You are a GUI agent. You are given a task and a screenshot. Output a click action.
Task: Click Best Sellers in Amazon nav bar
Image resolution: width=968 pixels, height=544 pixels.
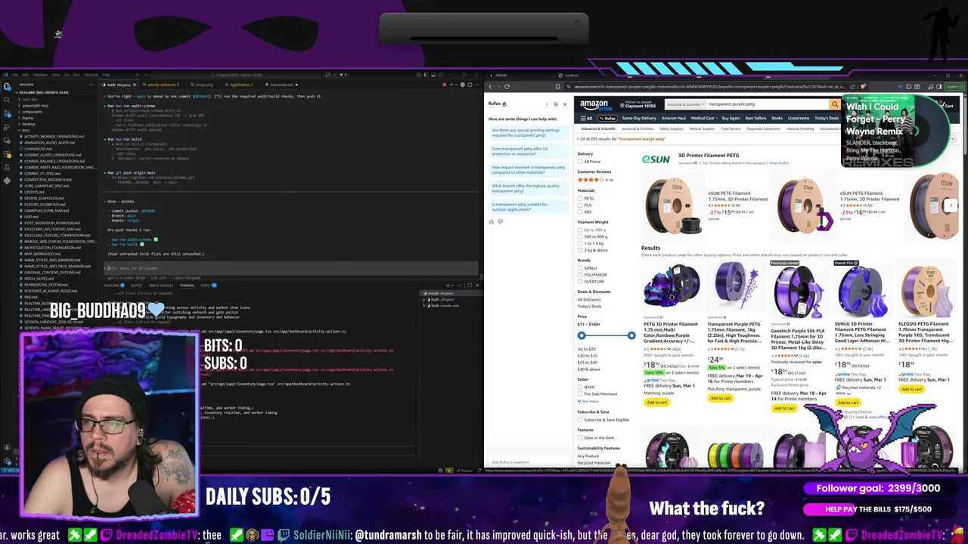point(755,118)
